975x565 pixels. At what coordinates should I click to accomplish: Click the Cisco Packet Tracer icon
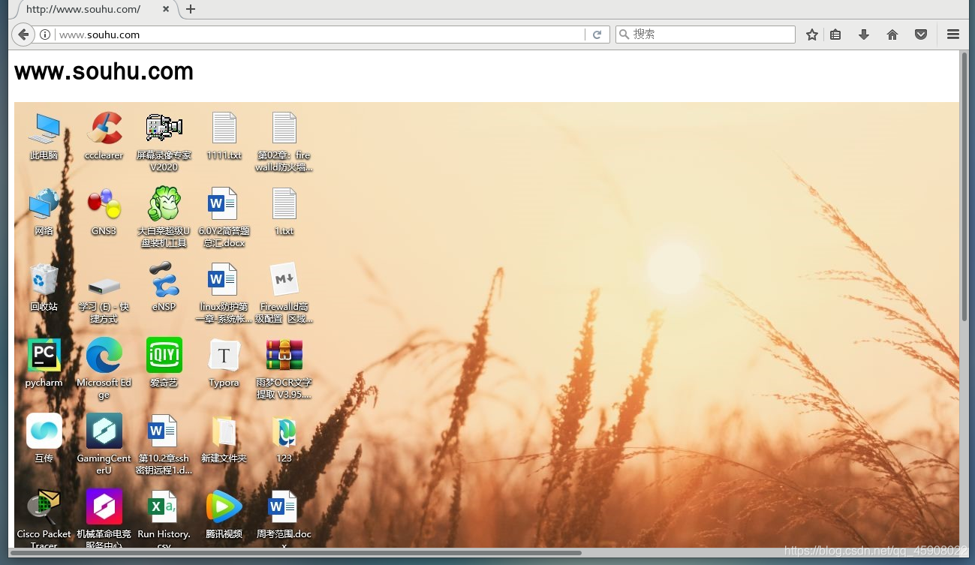click(44, 519)
